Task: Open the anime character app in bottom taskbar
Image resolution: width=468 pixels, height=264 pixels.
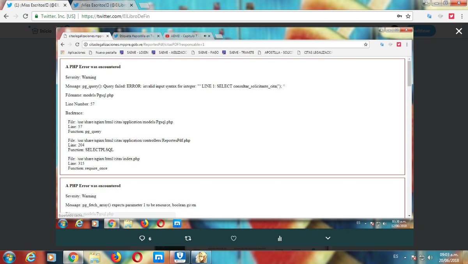Action: click(x=201, y=257)
